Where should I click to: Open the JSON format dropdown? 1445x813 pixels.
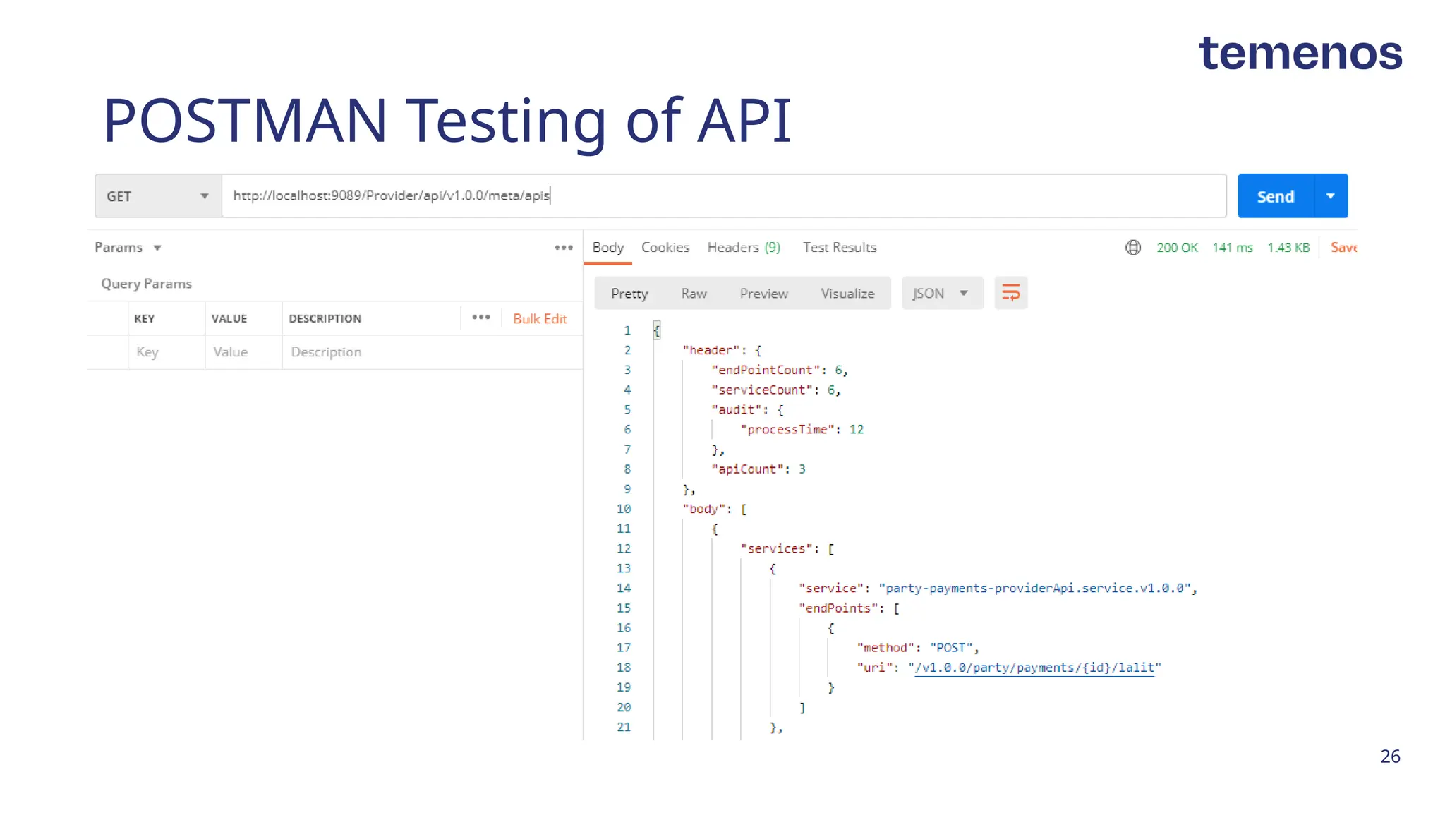pyautogui.click(x=941, y=294)
